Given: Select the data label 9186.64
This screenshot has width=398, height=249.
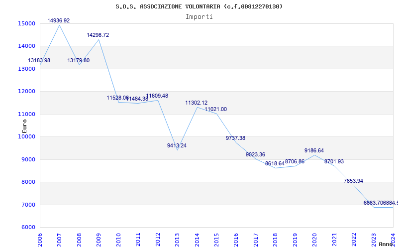Looking at the screenshot, I should [314, 151].
